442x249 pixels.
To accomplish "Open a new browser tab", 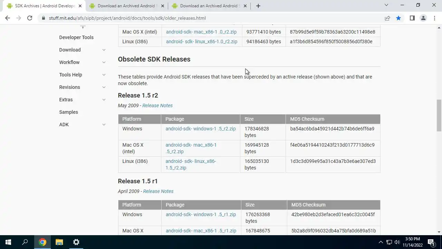I will (x=258, y=6).
